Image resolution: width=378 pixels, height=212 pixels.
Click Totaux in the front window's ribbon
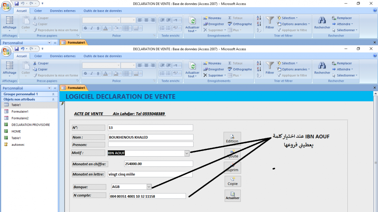pyautogui.click(x=235, y=63)
